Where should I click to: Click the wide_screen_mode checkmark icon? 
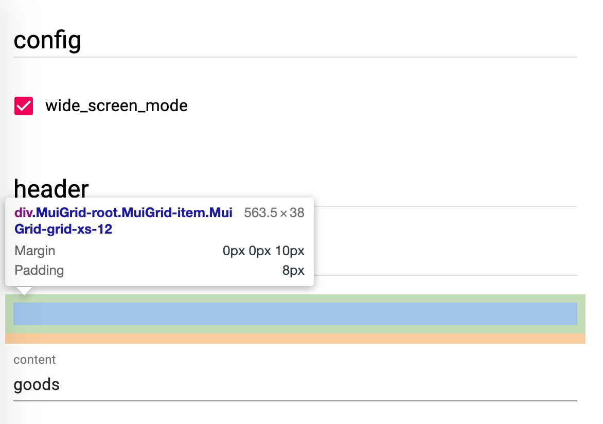[x=23, y=105]
